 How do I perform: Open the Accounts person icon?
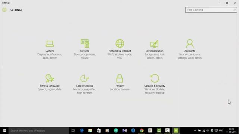pos(190,44)
